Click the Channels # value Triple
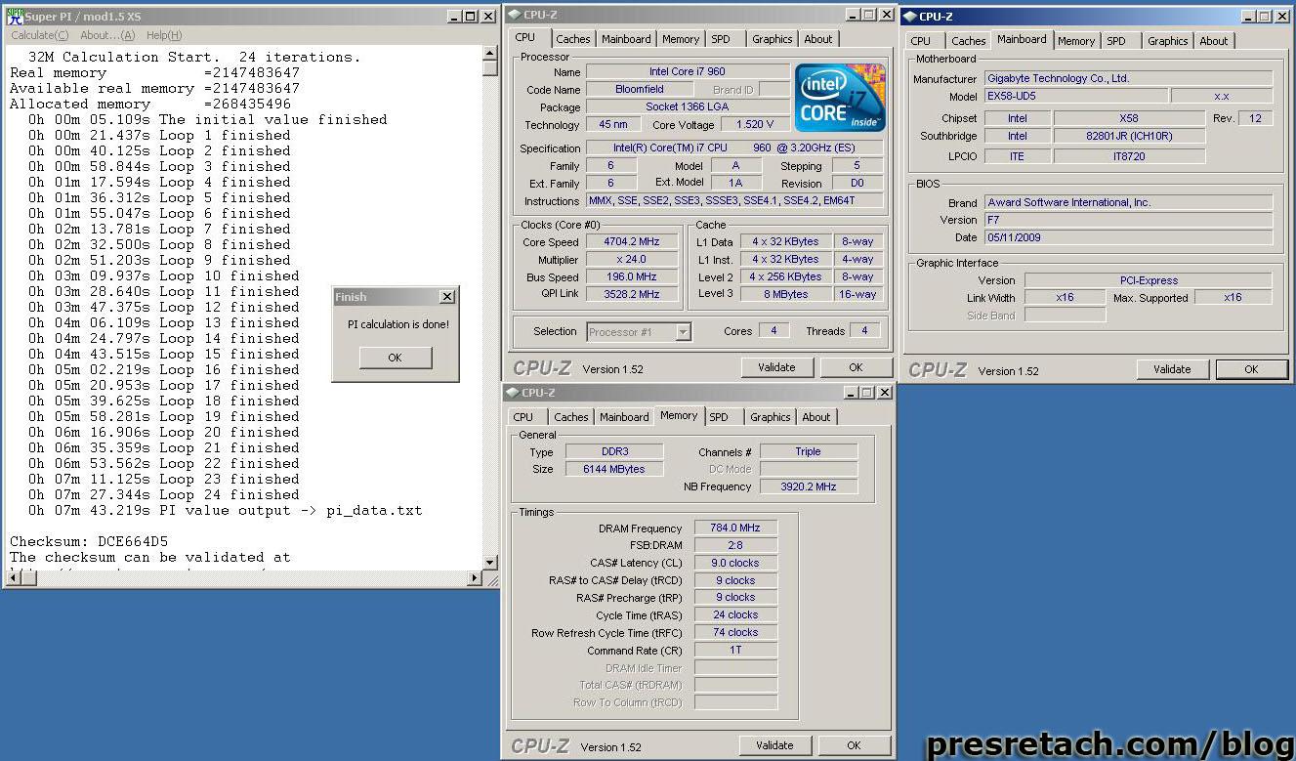This screenshot has height=761, width=1296. point(809,451)
